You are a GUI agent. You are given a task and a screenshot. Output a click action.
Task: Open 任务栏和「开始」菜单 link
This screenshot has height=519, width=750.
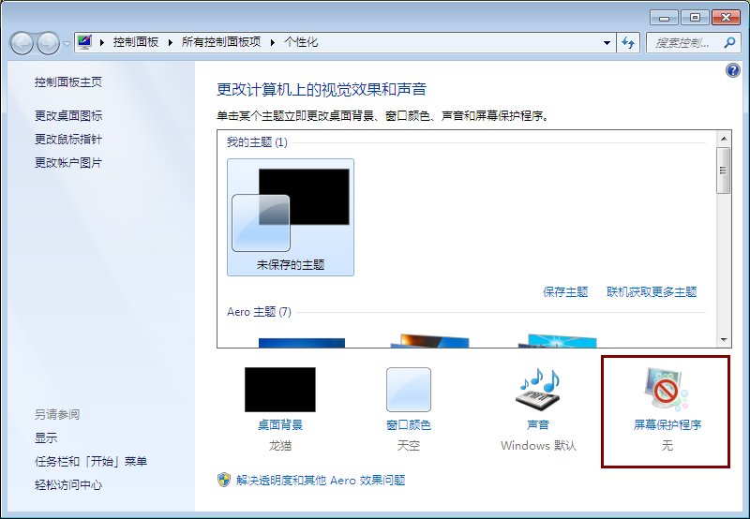[91, 461]
